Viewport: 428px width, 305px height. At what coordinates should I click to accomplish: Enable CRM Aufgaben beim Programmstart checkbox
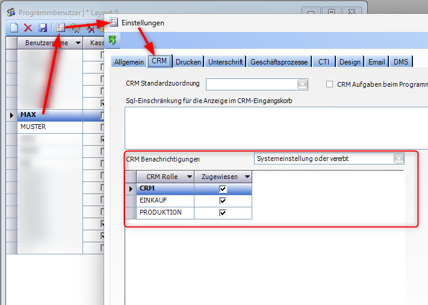click(x=329, y=84)
